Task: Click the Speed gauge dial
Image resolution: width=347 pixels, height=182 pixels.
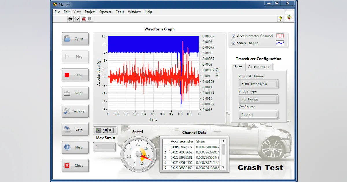Action: [138, 154]
